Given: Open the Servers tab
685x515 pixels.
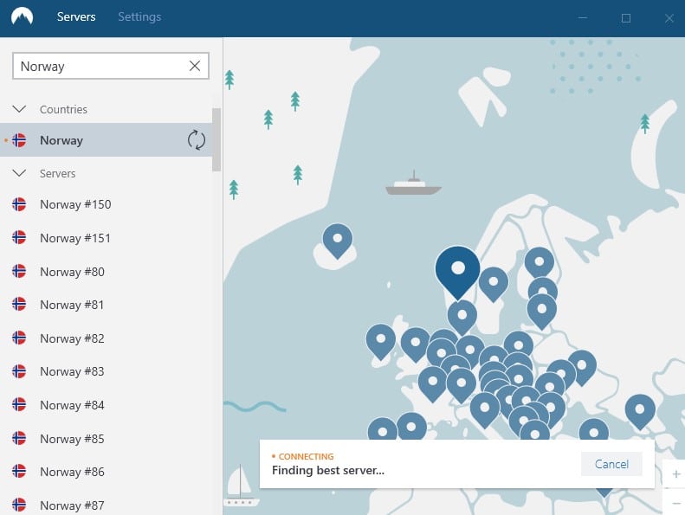Looking at the screenshot, I should point(76,17).
